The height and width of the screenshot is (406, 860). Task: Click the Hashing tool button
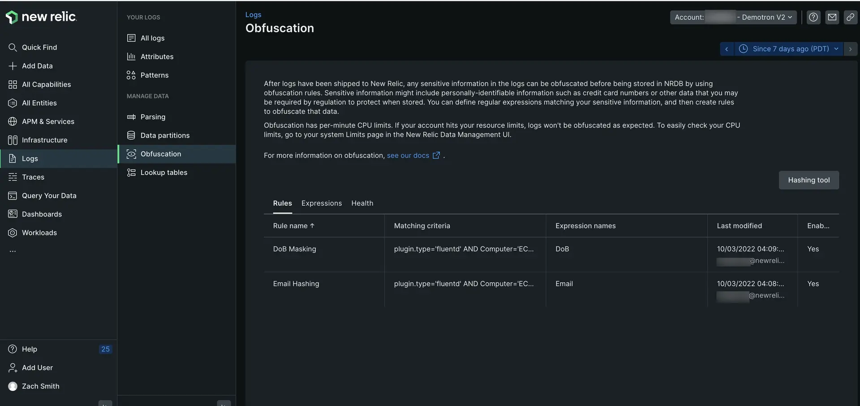[808, 180]
